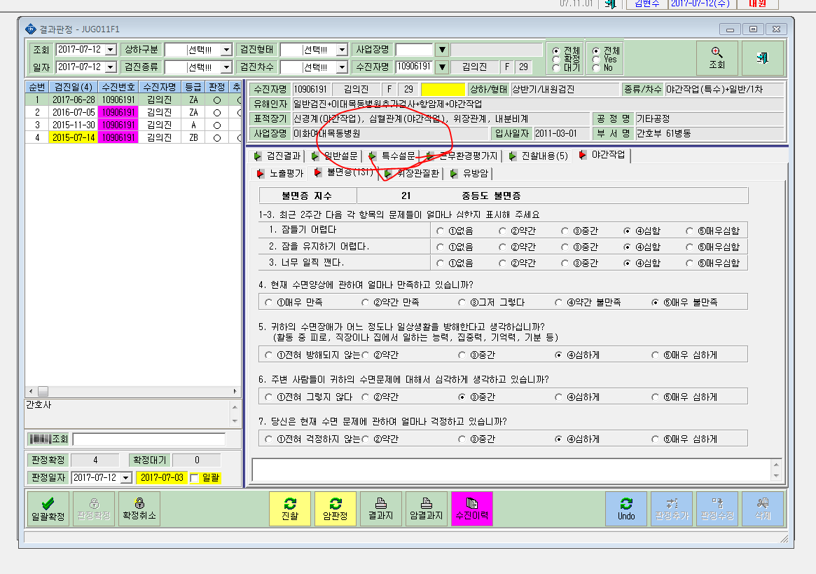Click the magenta 수진이력 button
Viewport: 816px width, 574px height.
tap(472, 509)
